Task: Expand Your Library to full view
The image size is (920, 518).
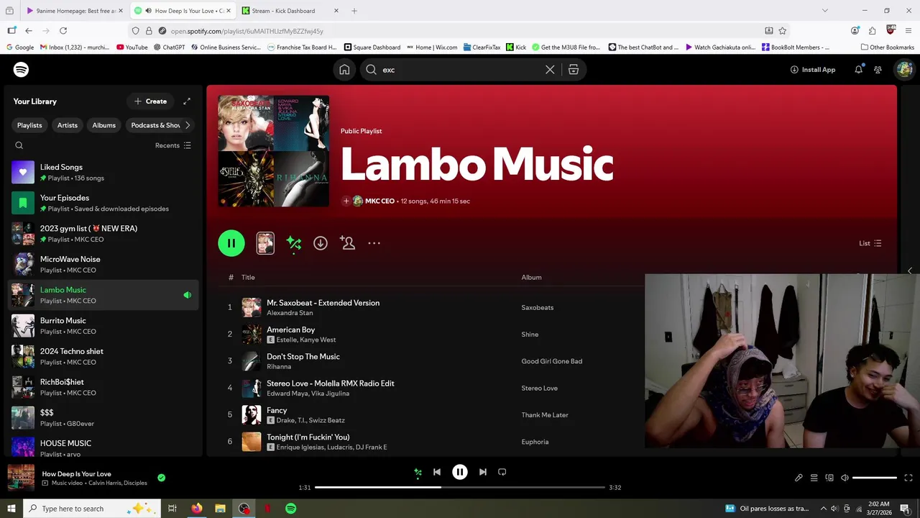Action: tap(187, 101)
